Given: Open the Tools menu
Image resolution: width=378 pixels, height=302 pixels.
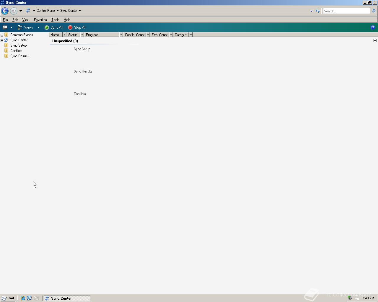Looking at the screenshot, I should 55,20.
